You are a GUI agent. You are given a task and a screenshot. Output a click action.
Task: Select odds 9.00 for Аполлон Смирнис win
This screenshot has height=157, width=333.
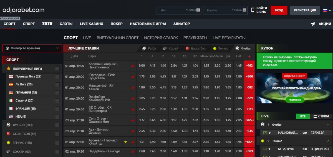[142, 66]
